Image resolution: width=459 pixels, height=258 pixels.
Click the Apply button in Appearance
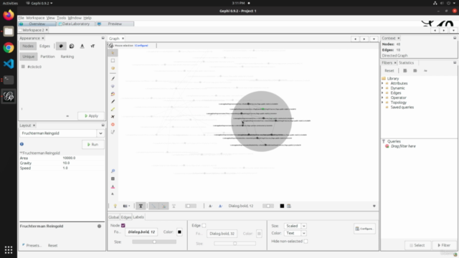click(91, 116)
